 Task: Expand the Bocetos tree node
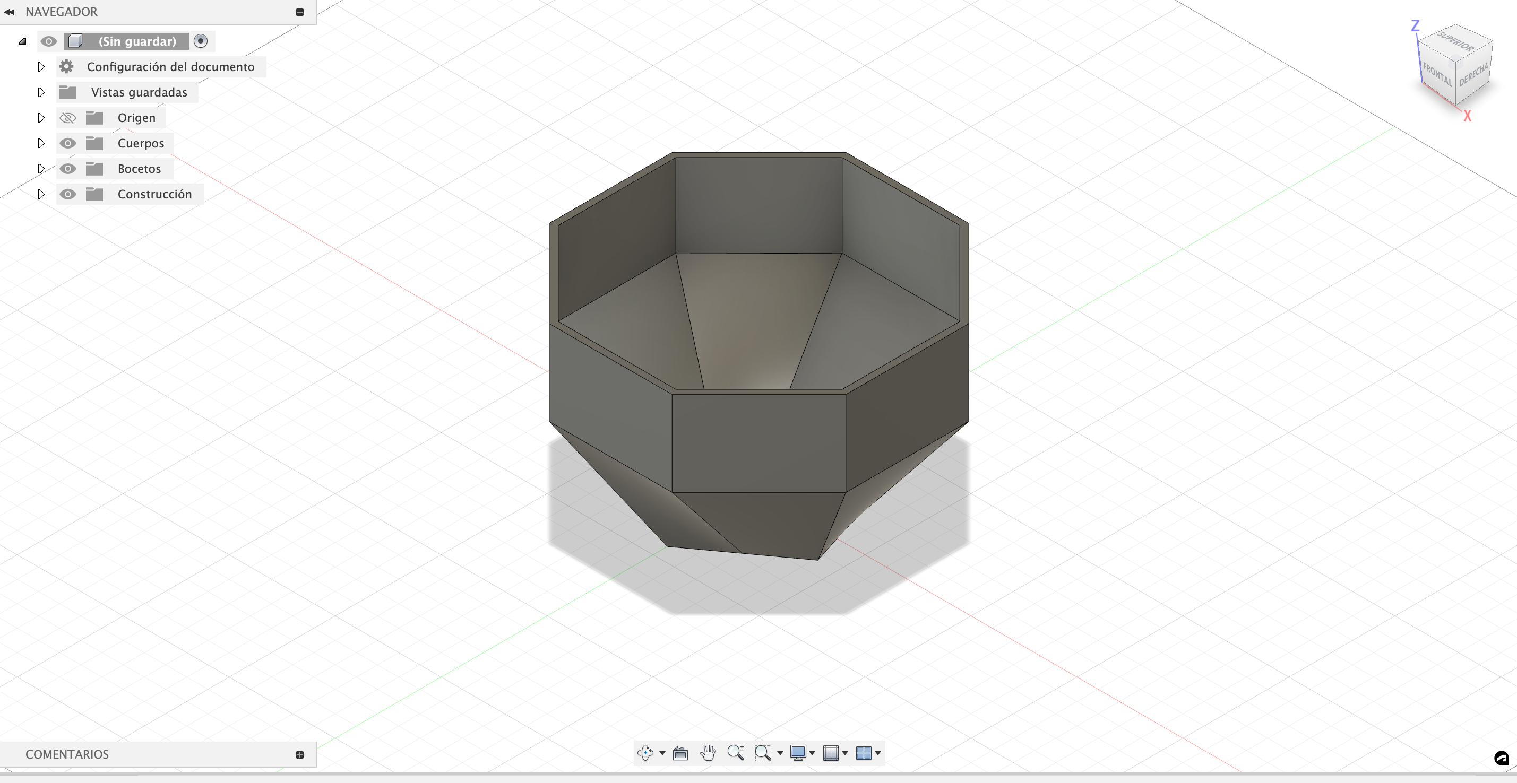tap(41, 169)
